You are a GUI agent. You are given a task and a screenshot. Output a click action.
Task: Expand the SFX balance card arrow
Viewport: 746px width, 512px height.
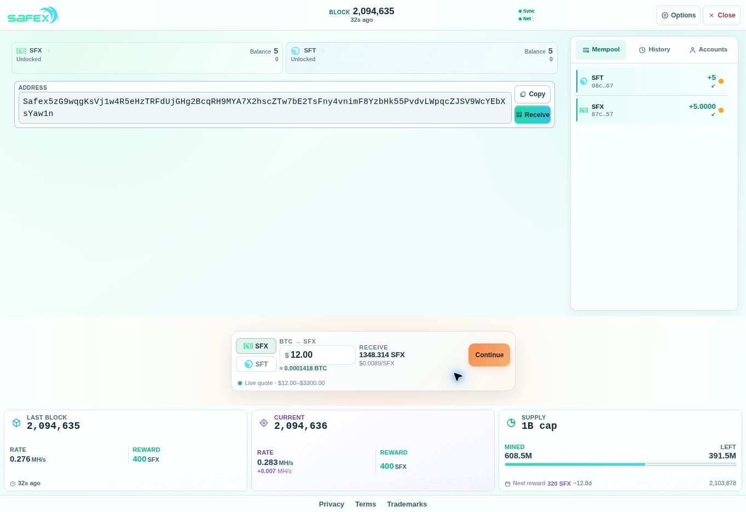48,50
